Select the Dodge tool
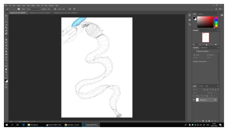 click(x=6, y=54)
